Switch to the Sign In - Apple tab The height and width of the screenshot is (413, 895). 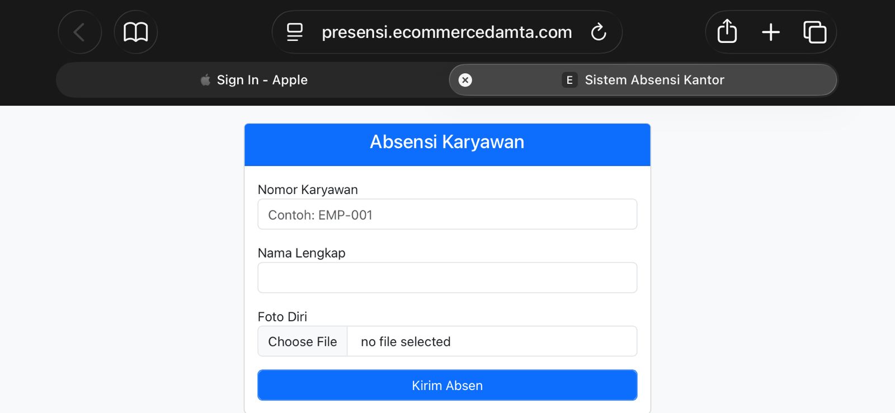point(254,80)
